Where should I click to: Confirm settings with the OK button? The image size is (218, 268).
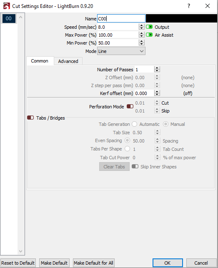168,263
